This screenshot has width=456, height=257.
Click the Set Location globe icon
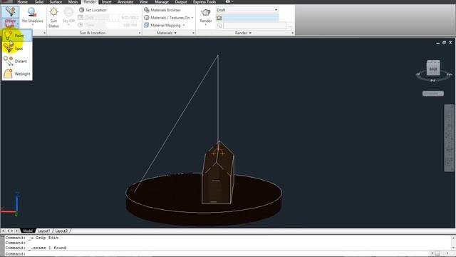tap(81, 10)
